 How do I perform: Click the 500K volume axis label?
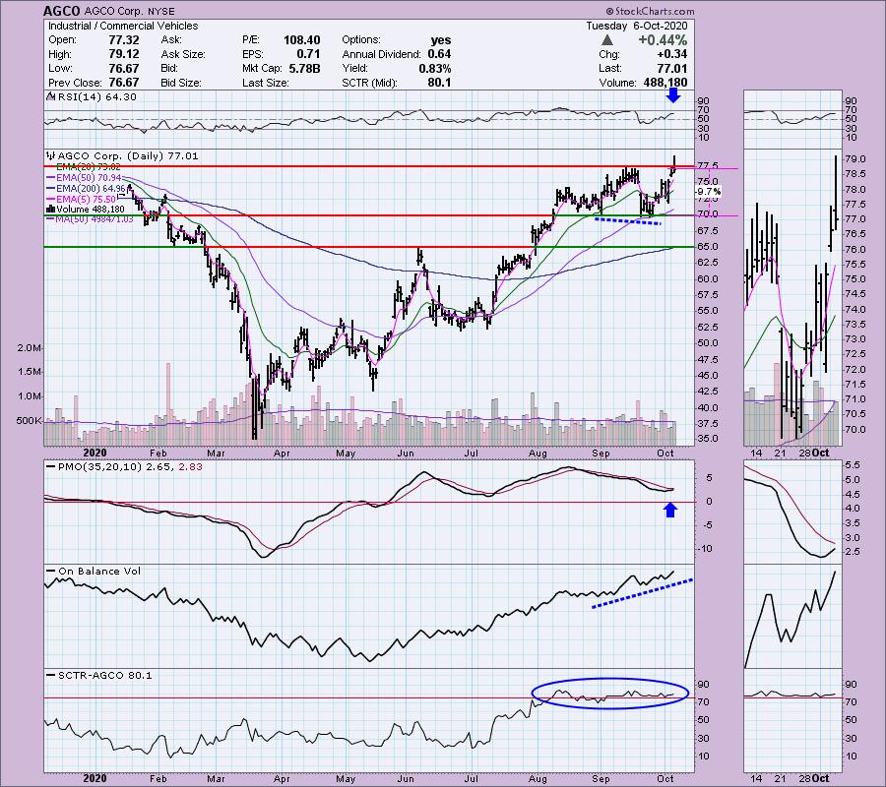(29, 421)
